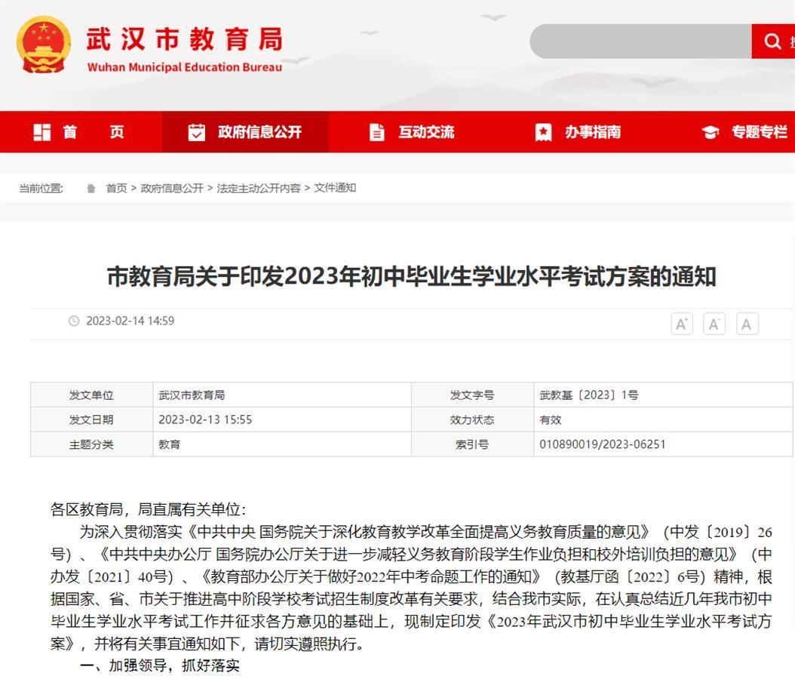Click the index number 010890019/2023-06251 cell
The height and width of the screenshot is (679, 795).
pos(602,444)
